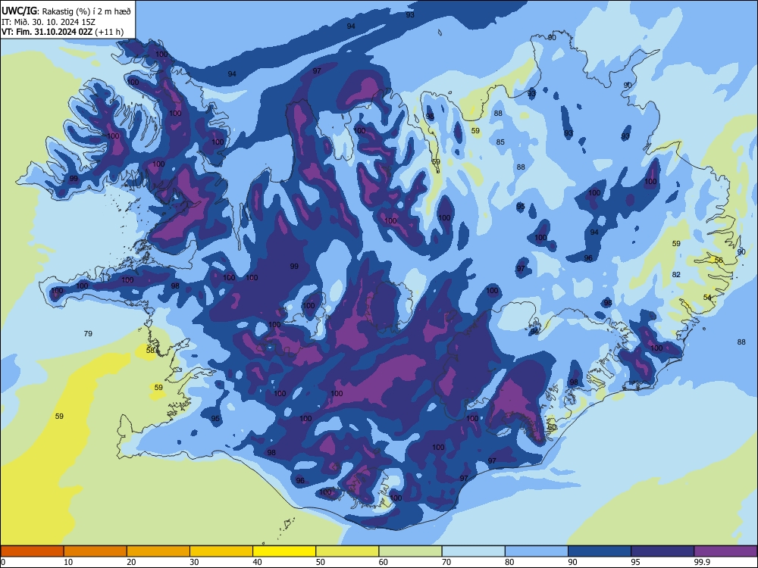The image size is (758, 568).
Task: Click the legend tick label '70'
Action: (x=446, y=562)
